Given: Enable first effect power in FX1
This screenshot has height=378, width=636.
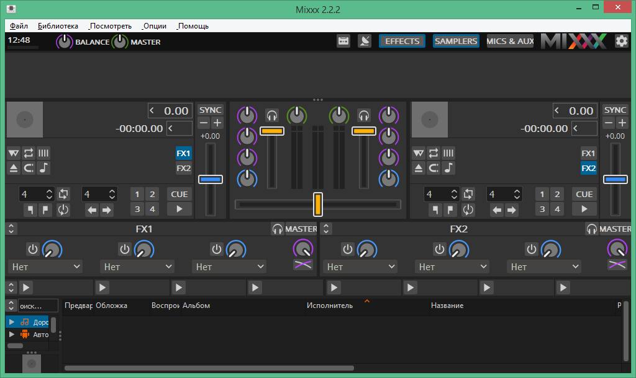Looking at the screenshot, I should click(32, 249).
